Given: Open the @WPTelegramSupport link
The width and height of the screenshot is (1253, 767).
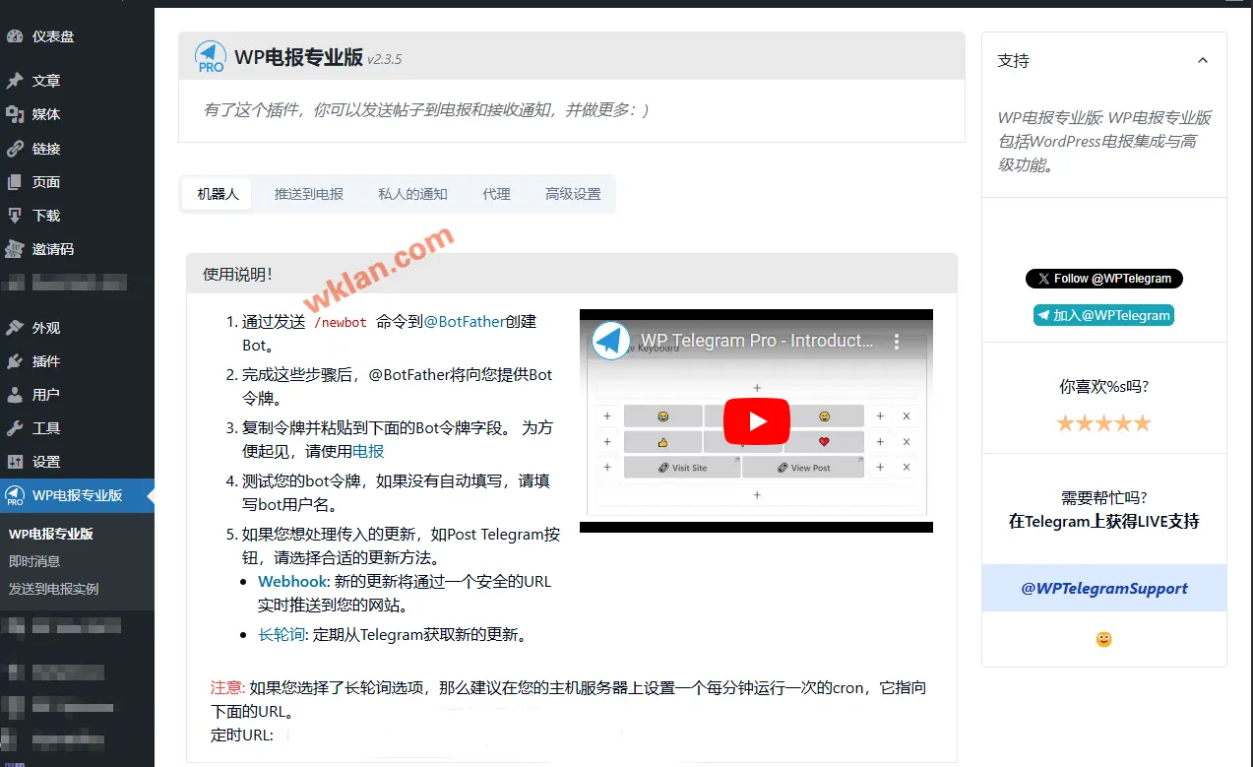Looking at the screenshot, I should coord(1104,589).
